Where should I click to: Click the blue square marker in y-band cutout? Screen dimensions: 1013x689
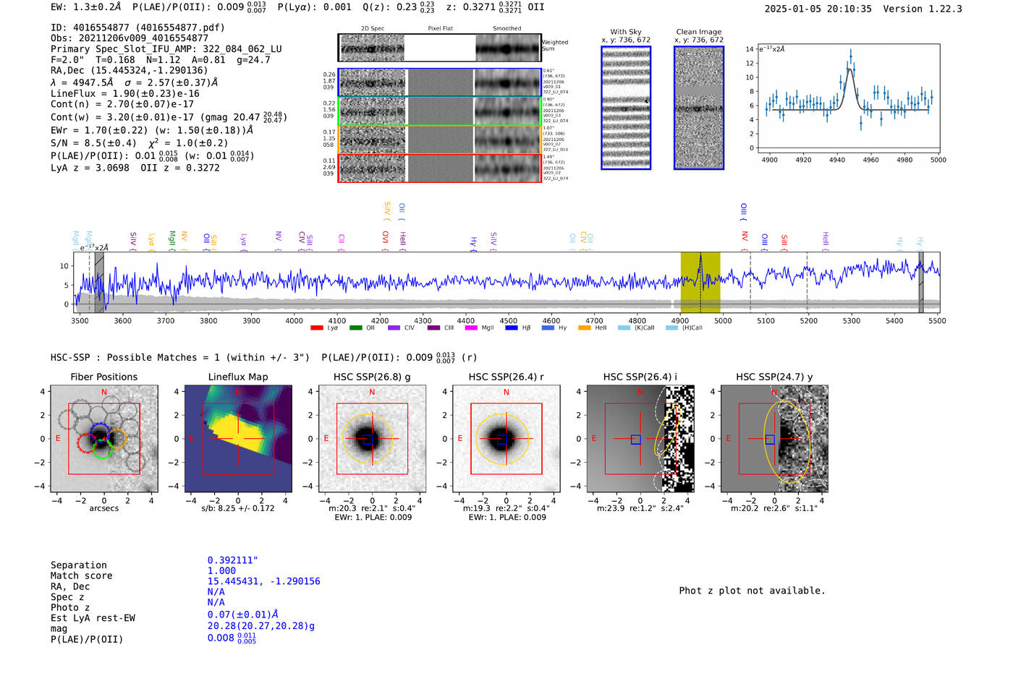click(x=770, y=440)
